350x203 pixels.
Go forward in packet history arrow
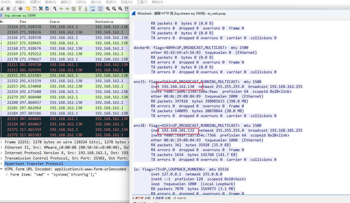pyautogui.click(x=67, y=9)
